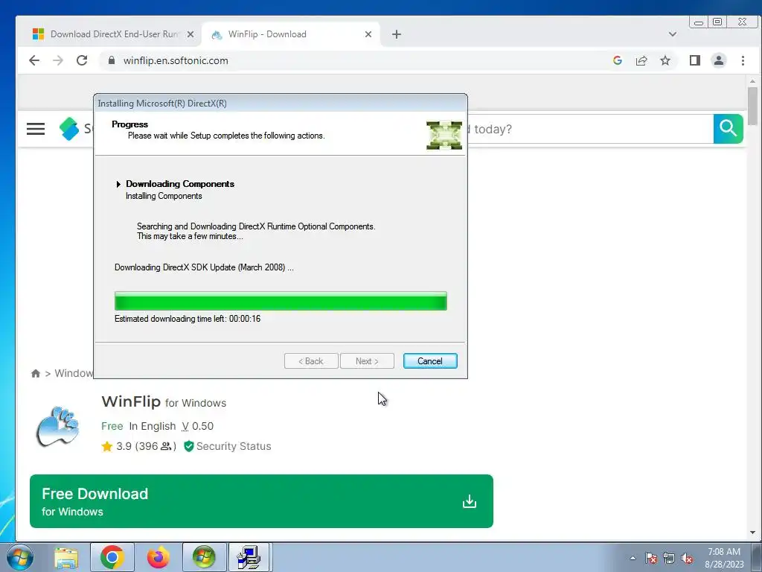Viewport: 762px width, 572px height.
Task: Click Chrome's forward navigation arrow
Action: click(x=58, y=60)
